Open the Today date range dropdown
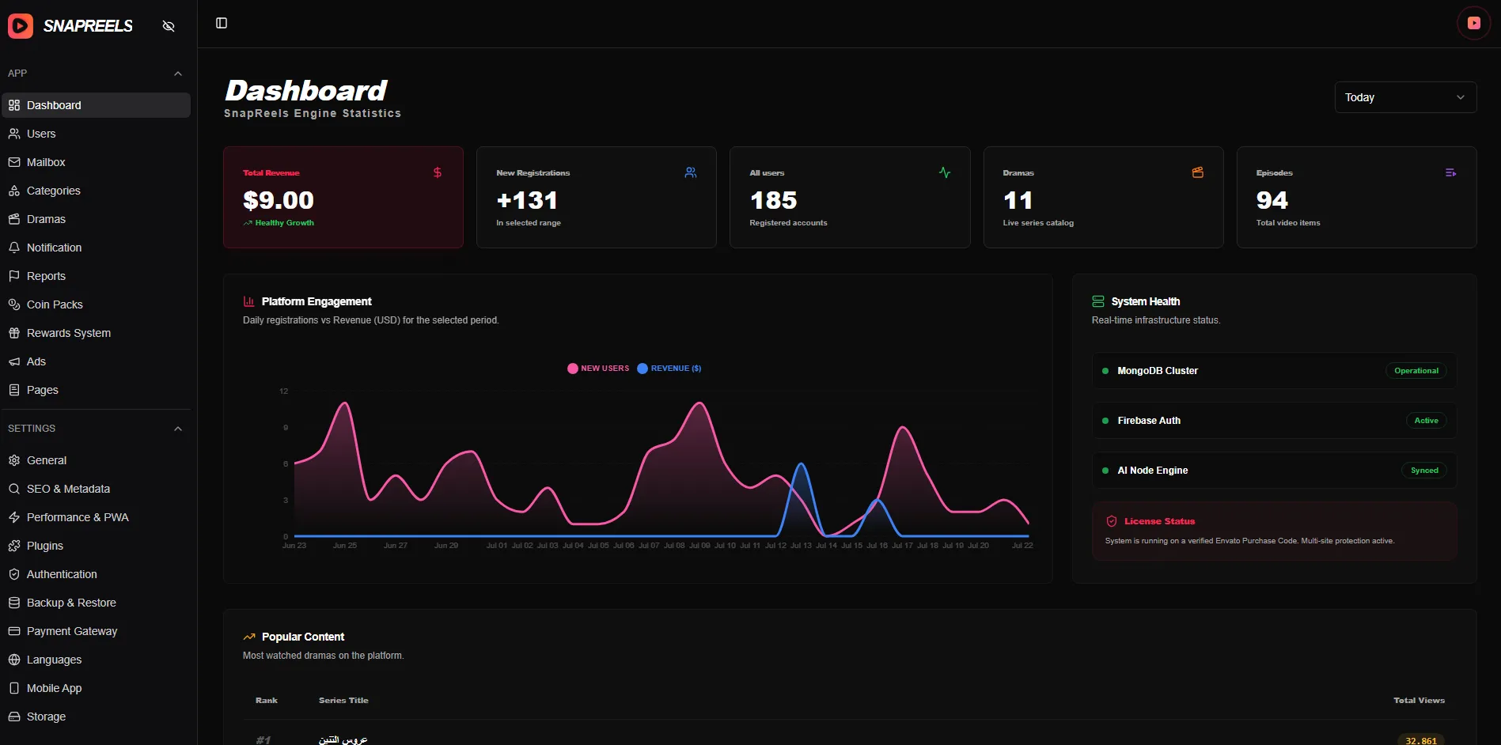The image size is (1501, 745). point(1405,97)
